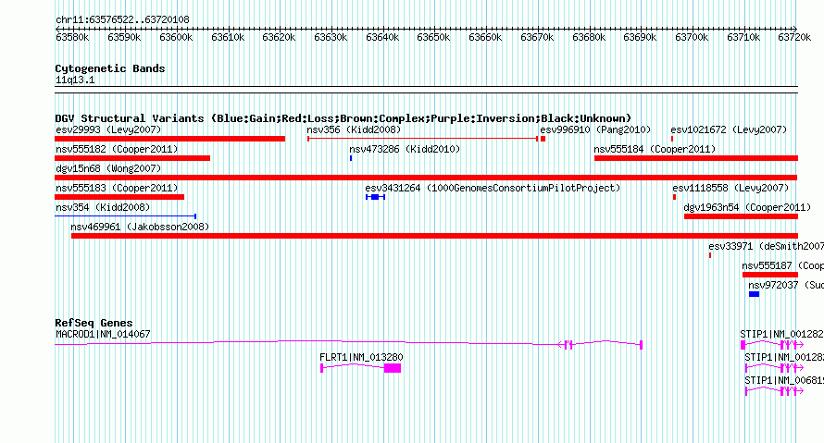Click the 63720k ruler tick label
Viewport: 824px width, 443px height.
(x=794, y=37)
